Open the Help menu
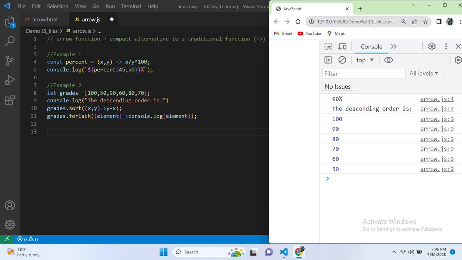 click(x=153, y=6)
